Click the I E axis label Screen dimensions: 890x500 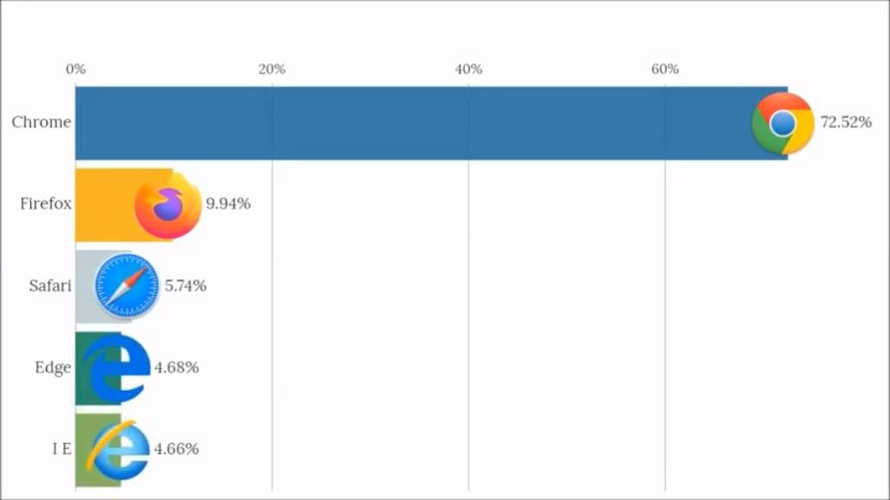[x=61, y=449]
